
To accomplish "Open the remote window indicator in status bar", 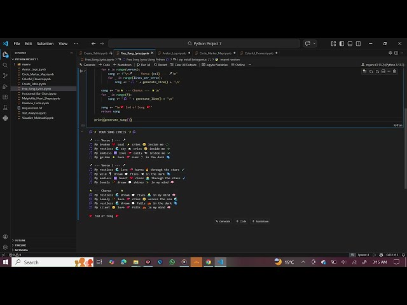I will click(4, 255).
